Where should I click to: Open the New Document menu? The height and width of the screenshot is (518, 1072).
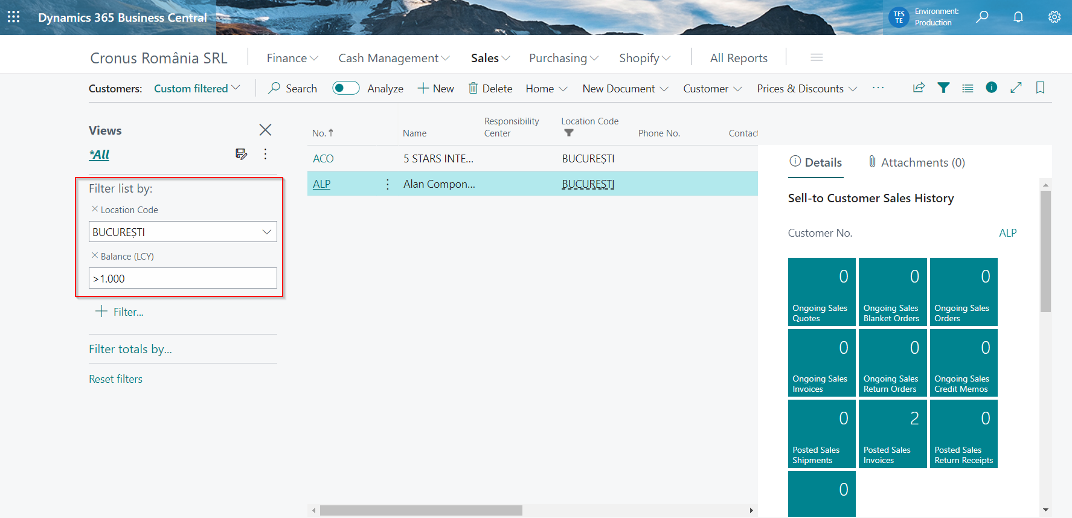[625, 89]
